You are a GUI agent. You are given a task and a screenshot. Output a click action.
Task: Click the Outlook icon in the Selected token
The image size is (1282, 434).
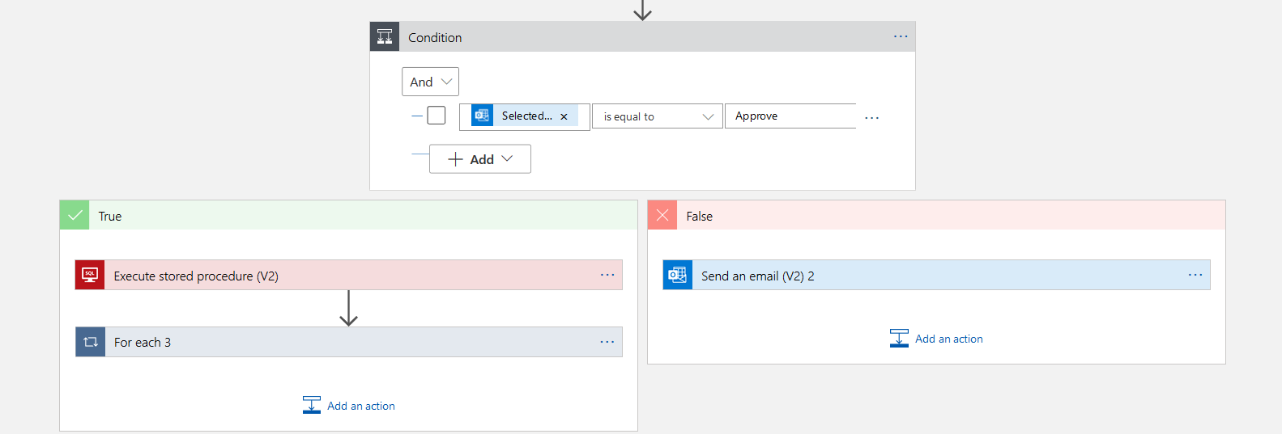pos(482,116)
